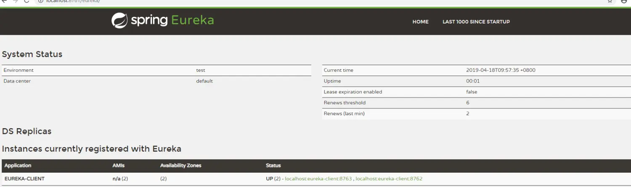631x187 pixels.
Task: Click the Application column header
Action: click(18, 166)
